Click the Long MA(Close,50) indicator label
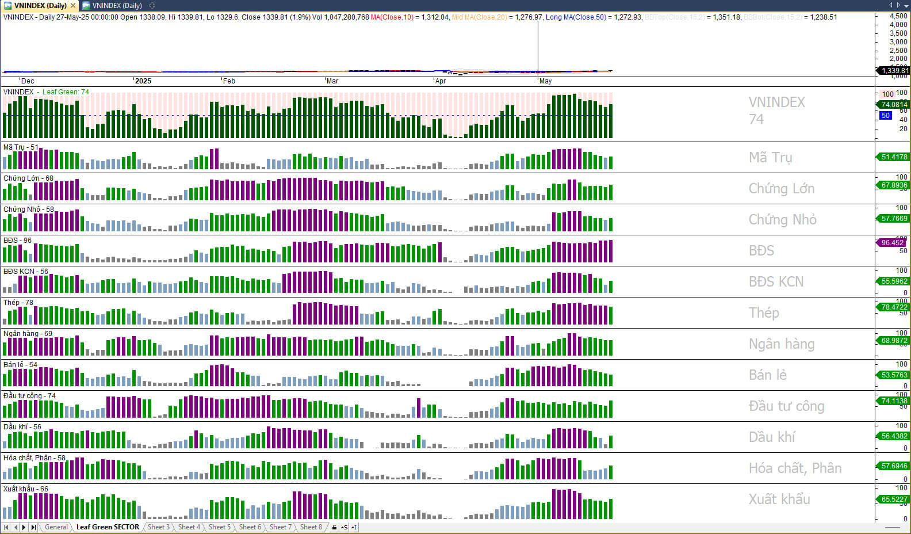This screenshot has width=911, height=534. [x=575, y=17]
